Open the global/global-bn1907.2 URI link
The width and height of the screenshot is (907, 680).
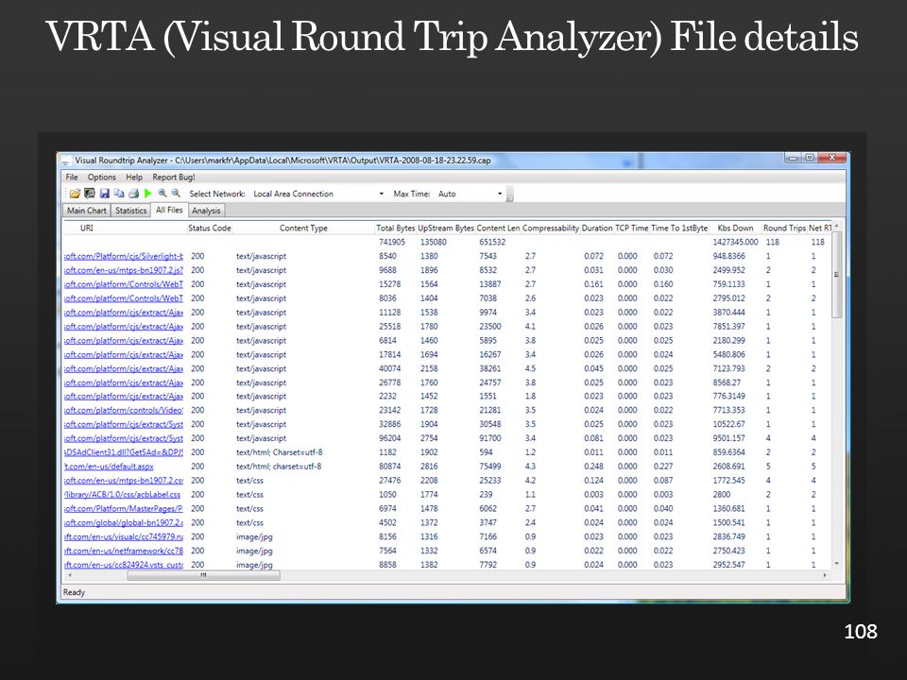[123, 522]
